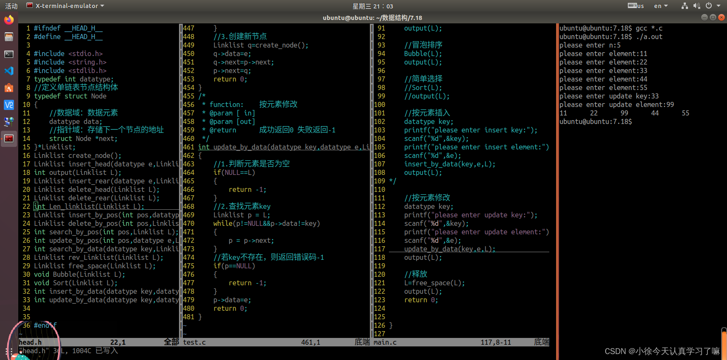Click the './a.out' command line in terminal
The width and height of the screenshot is (727, 360).
tap(611, 37)
